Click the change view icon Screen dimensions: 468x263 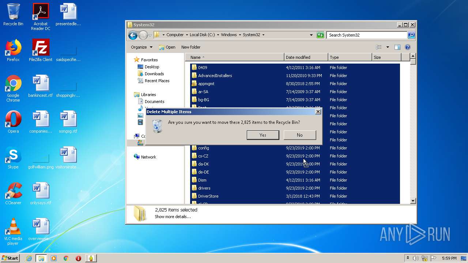coord(379,47)
